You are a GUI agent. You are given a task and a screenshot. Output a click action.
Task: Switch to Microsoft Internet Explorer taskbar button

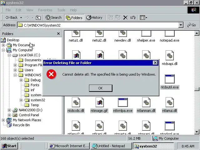click(x=69, y=146)
